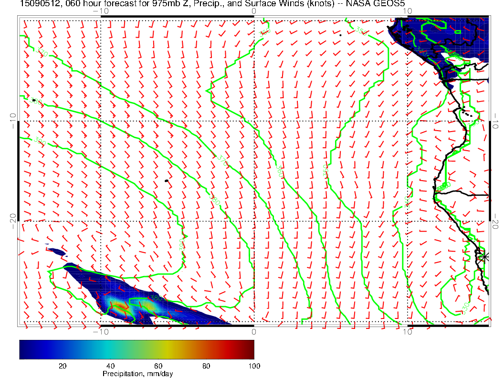504x389 pixels.
Task: Click the "Precipitation, mm/day" colorbar label
Action: tap(138, 374)
